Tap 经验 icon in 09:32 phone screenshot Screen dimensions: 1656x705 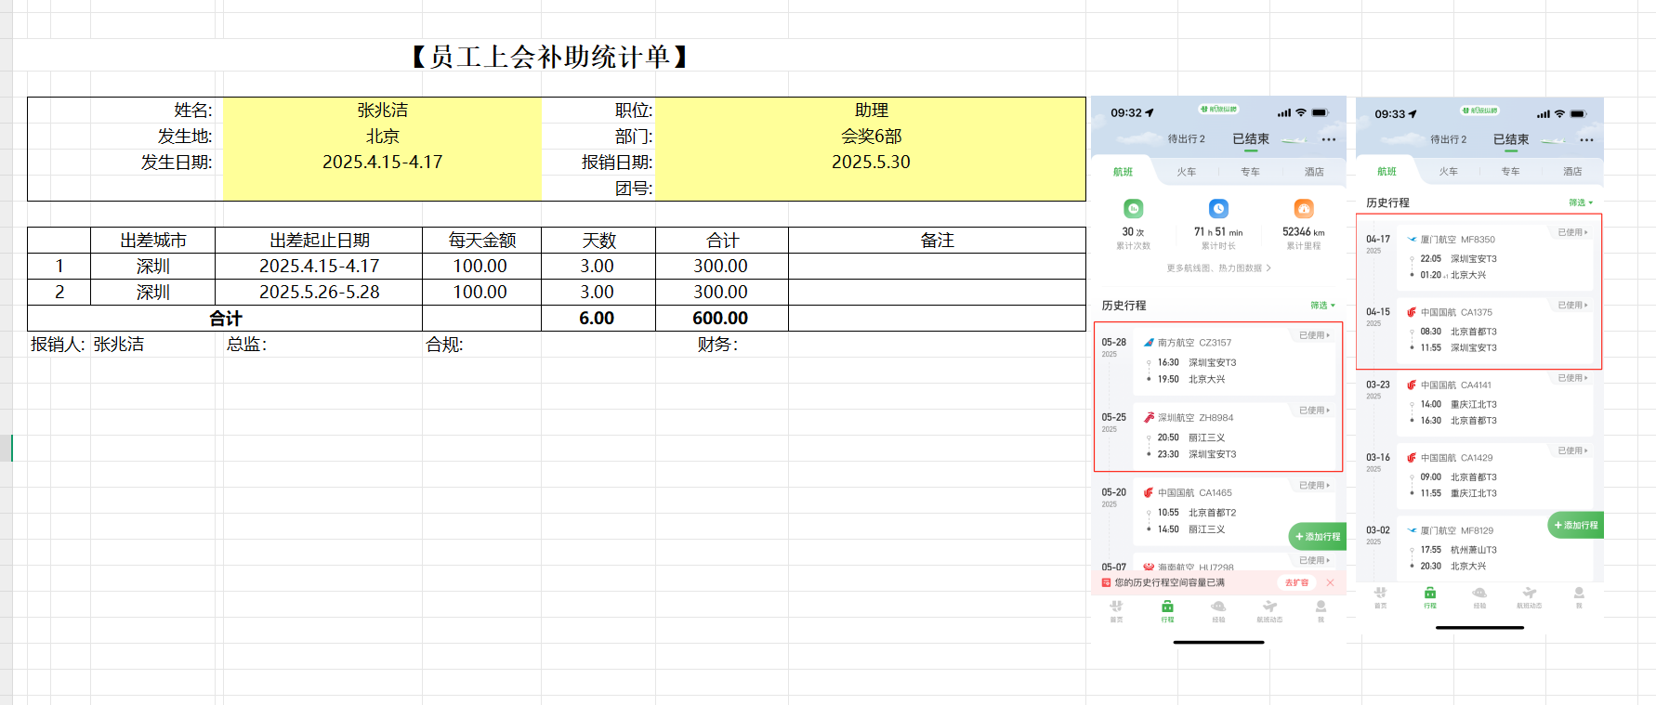pyautogui.click(x=1218, y=608)
